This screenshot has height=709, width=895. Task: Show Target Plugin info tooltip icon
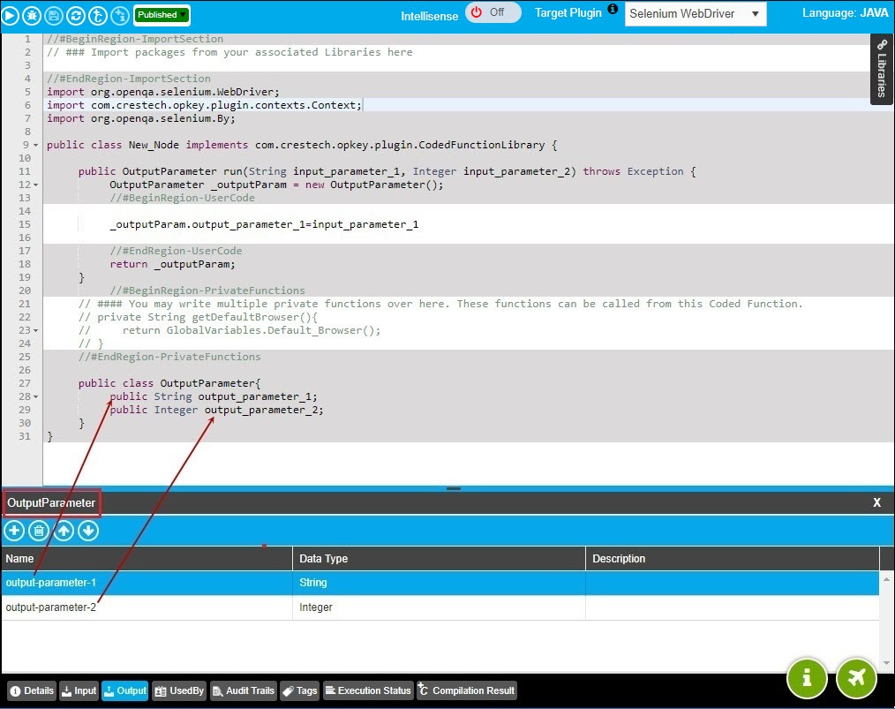[613, 9]
